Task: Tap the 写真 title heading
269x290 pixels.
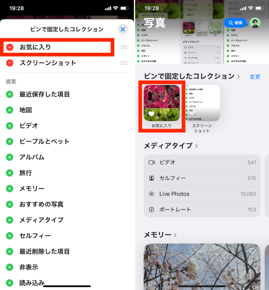Action: pyautogui.click(x=155, y=23)
